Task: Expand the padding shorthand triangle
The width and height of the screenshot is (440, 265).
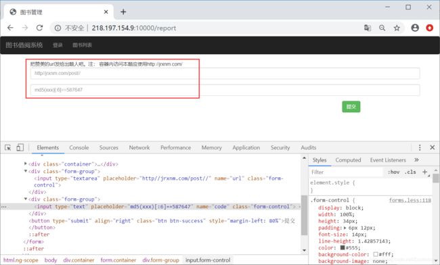Action: [x=345, y=228]
